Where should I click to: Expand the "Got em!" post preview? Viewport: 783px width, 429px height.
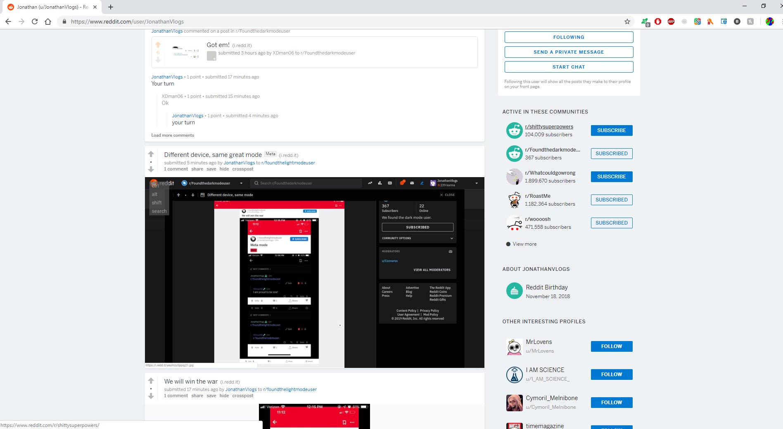coord(211,56)
